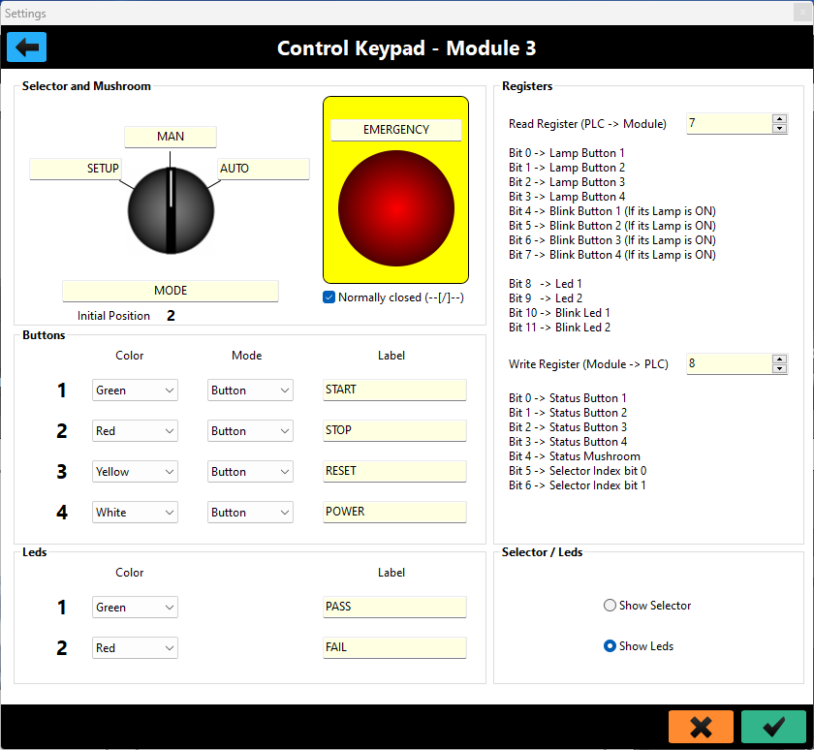Open Button 1 mode dropdown

250,391
